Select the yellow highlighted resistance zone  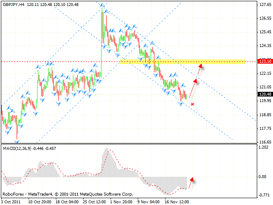pos(183,62)
